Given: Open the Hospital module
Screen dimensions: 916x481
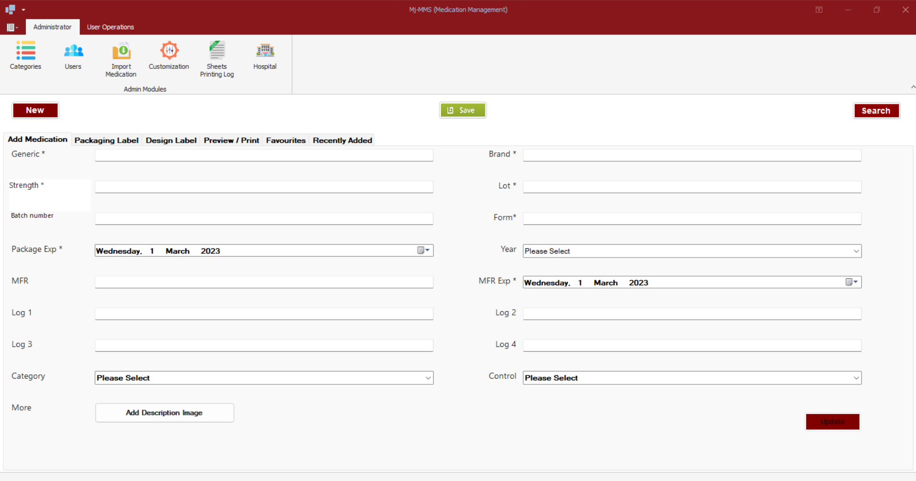Looking at the screenshot, I should point(265,56).
